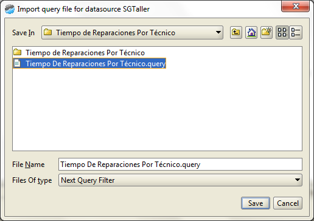
Task: Create a new folder
Action: pyautogui.click(x=267, y=32)
